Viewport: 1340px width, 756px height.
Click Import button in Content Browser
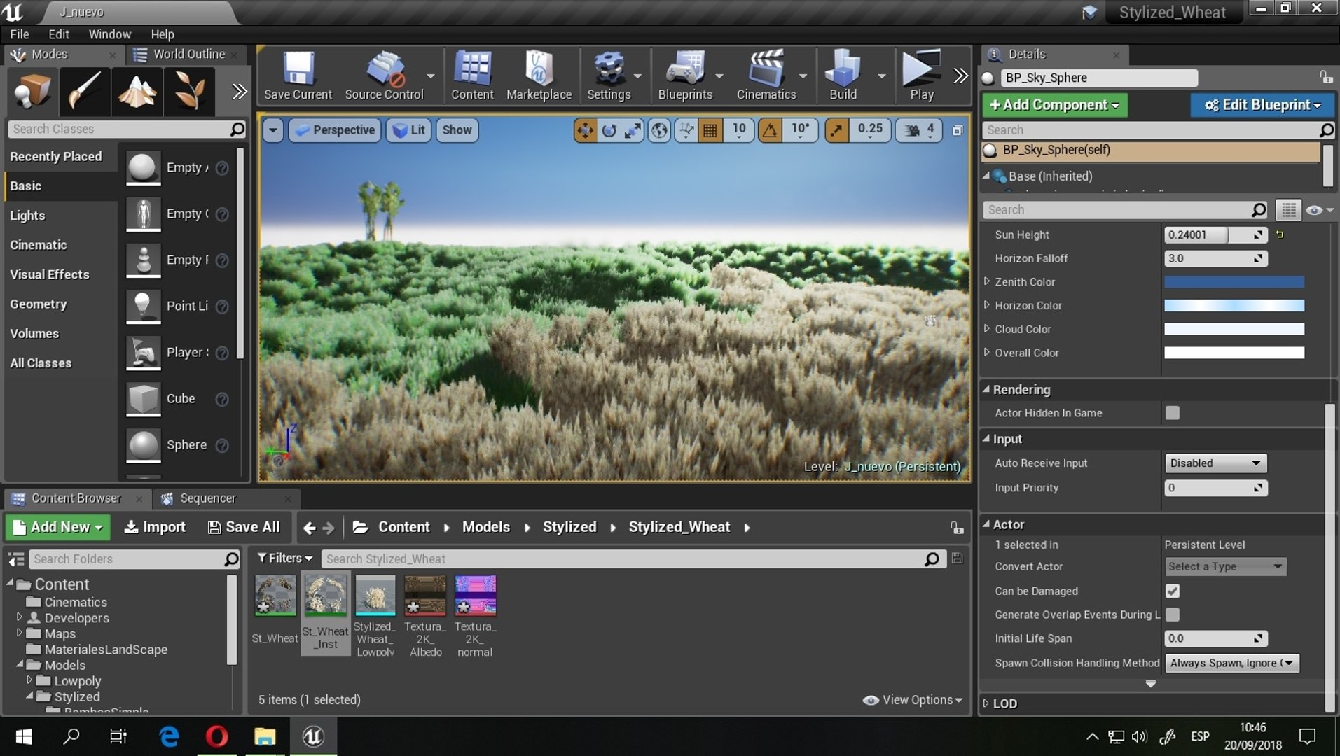coord(155,527)
